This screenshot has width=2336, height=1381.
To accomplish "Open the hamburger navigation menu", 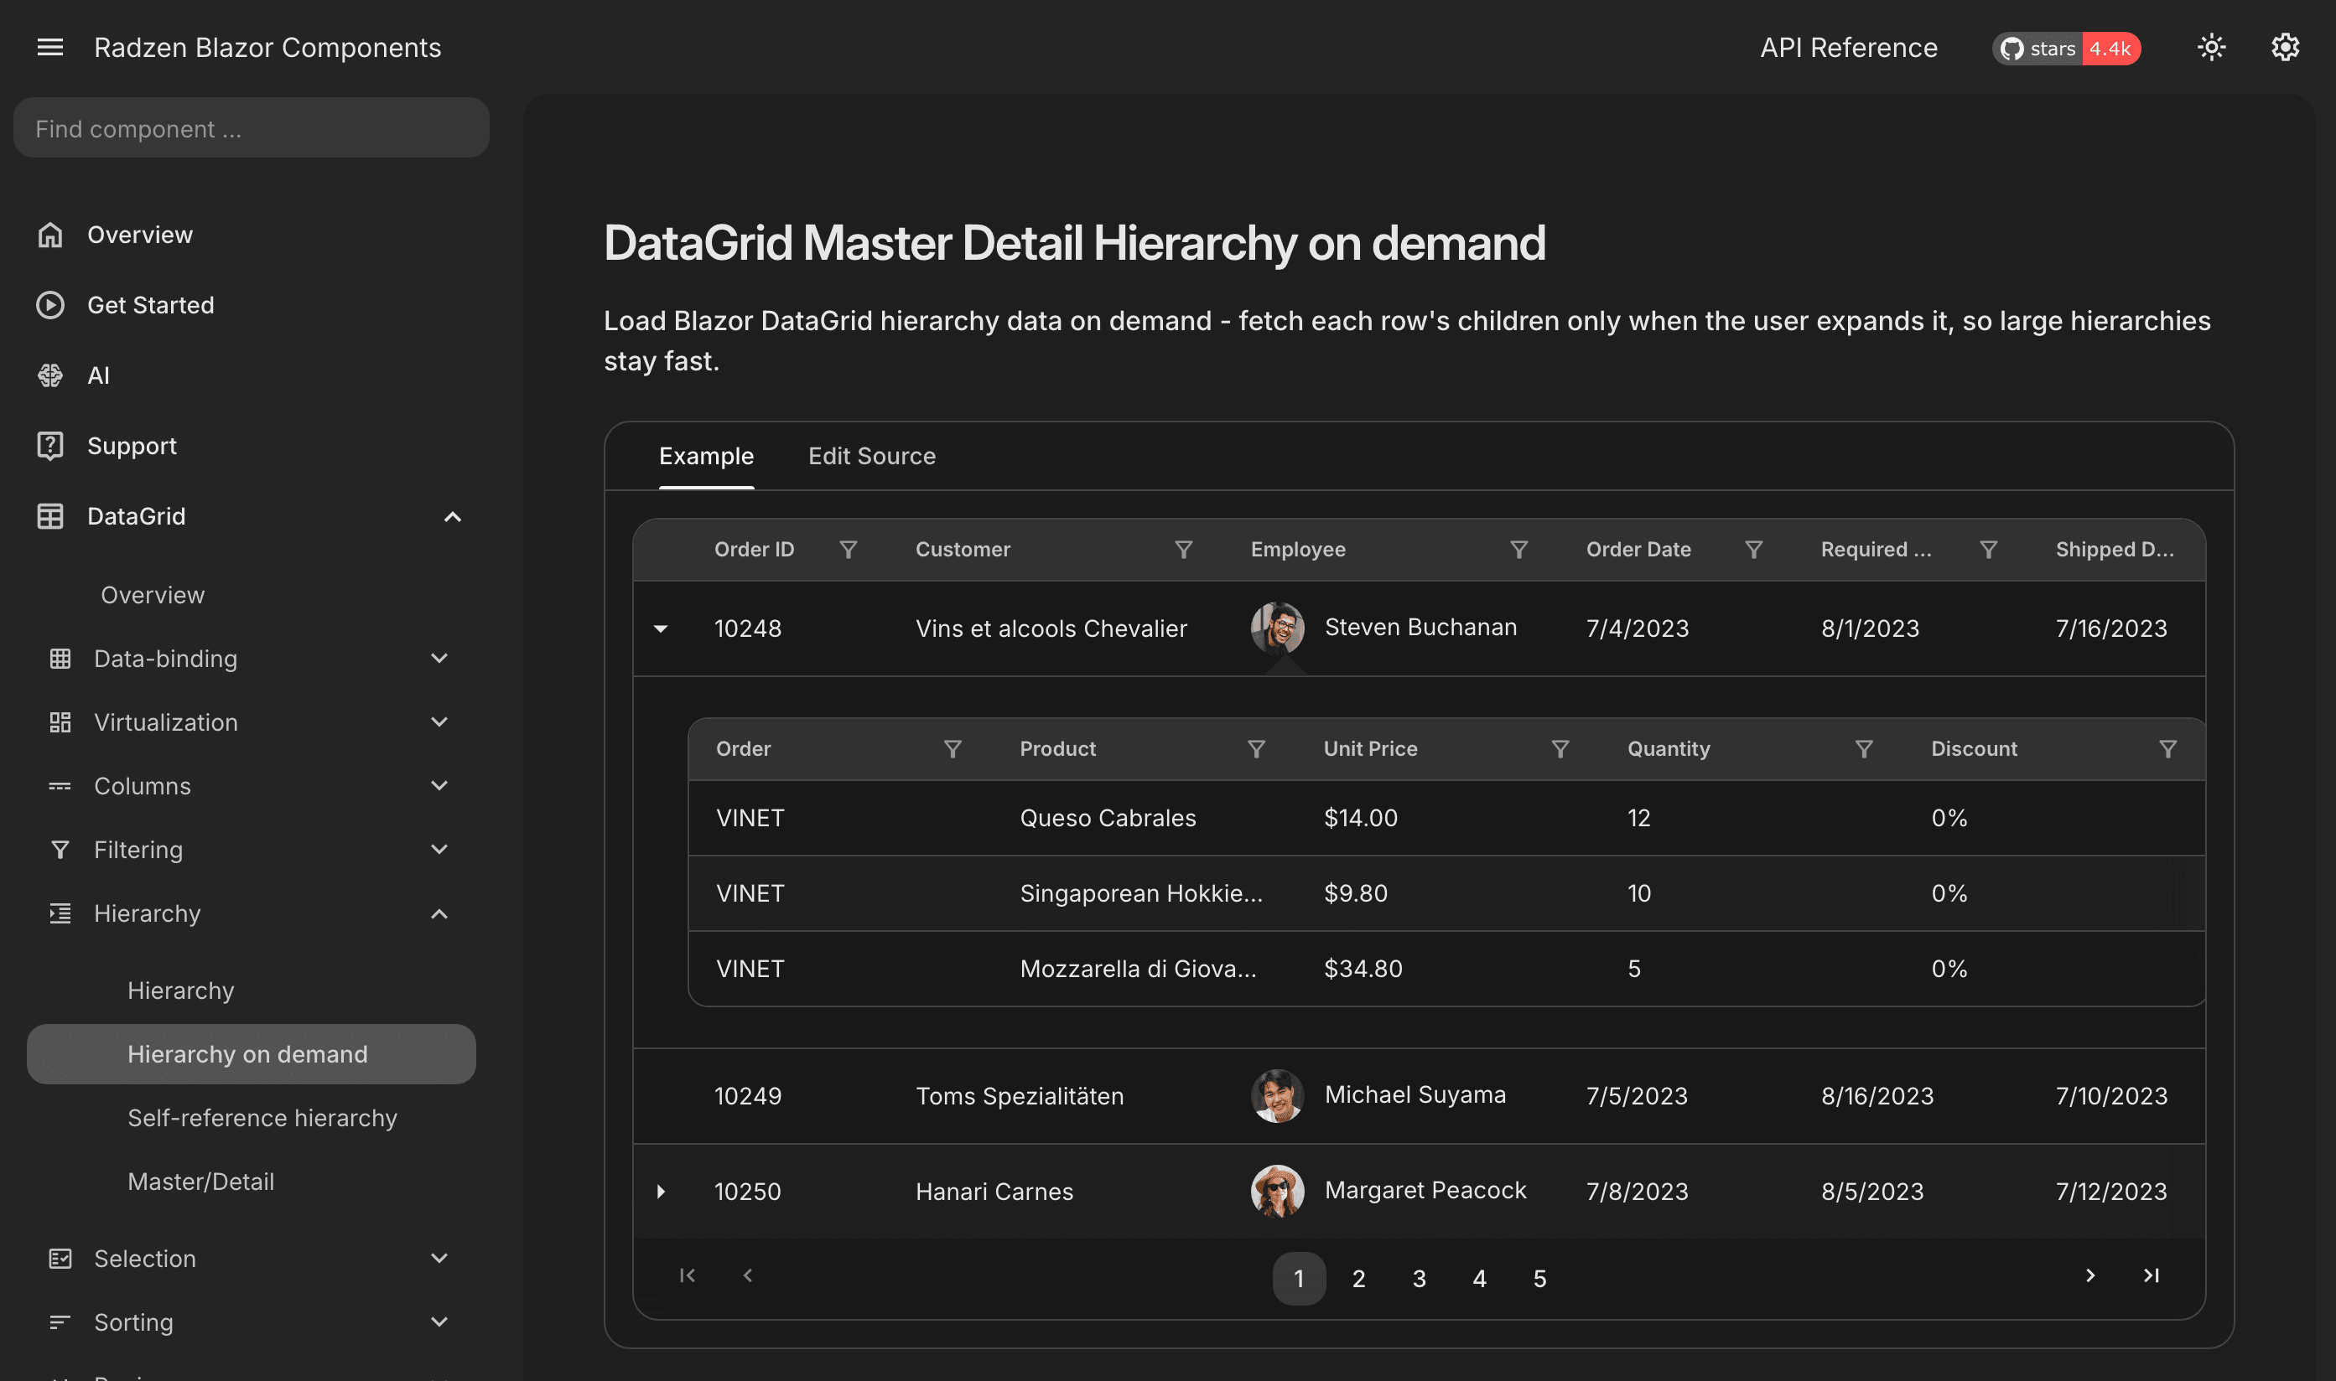I will pos(50,48).
